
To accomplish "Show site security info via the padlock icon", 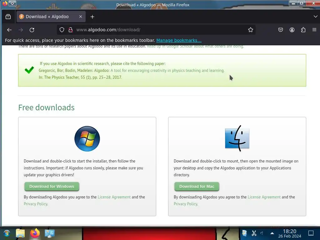I will (x=71, y=30).
